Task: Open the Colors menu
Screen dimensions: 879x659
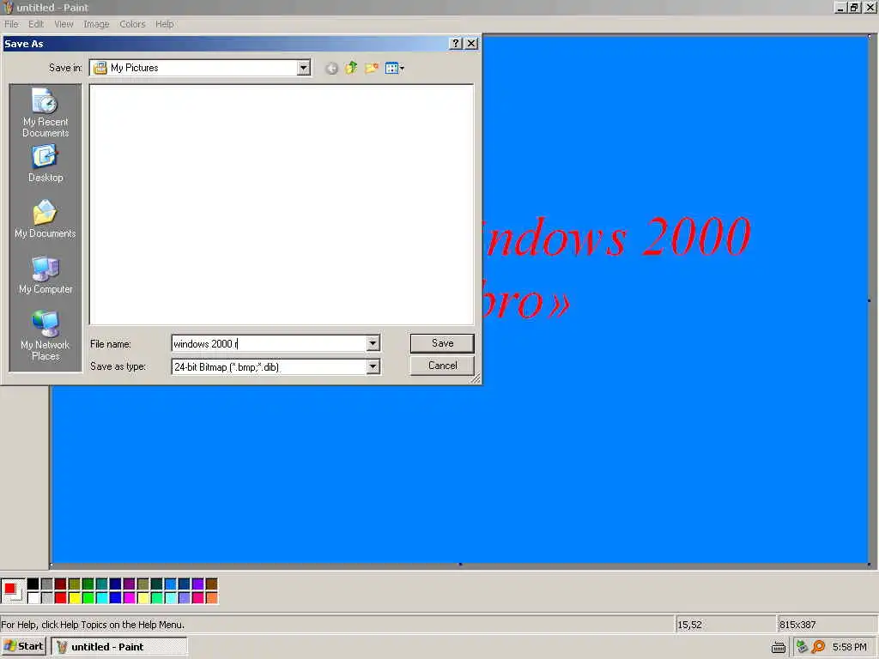Action: 132,24
